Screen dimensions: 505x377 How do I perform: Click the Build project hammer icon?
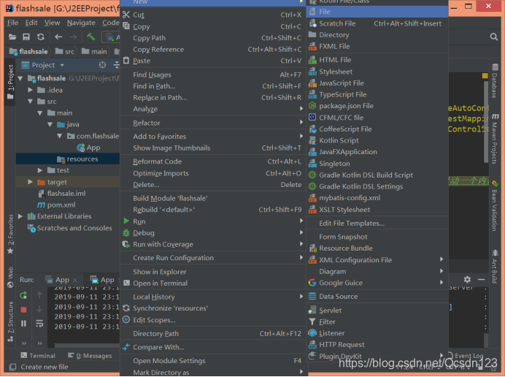coord(90,37)
